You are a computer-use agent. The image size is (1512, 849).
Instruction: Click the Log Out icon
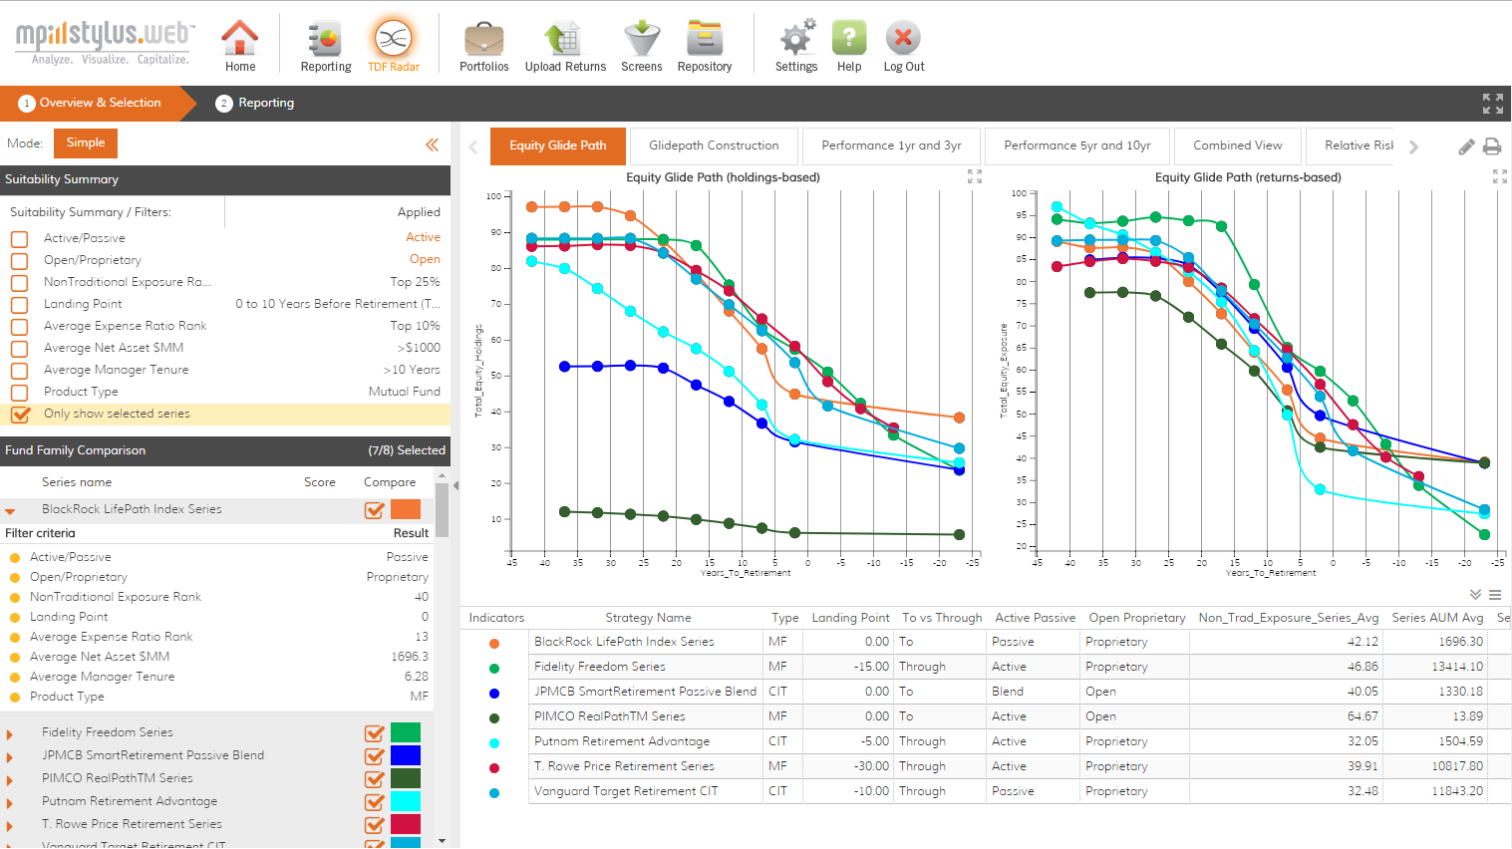click(903, 46)
